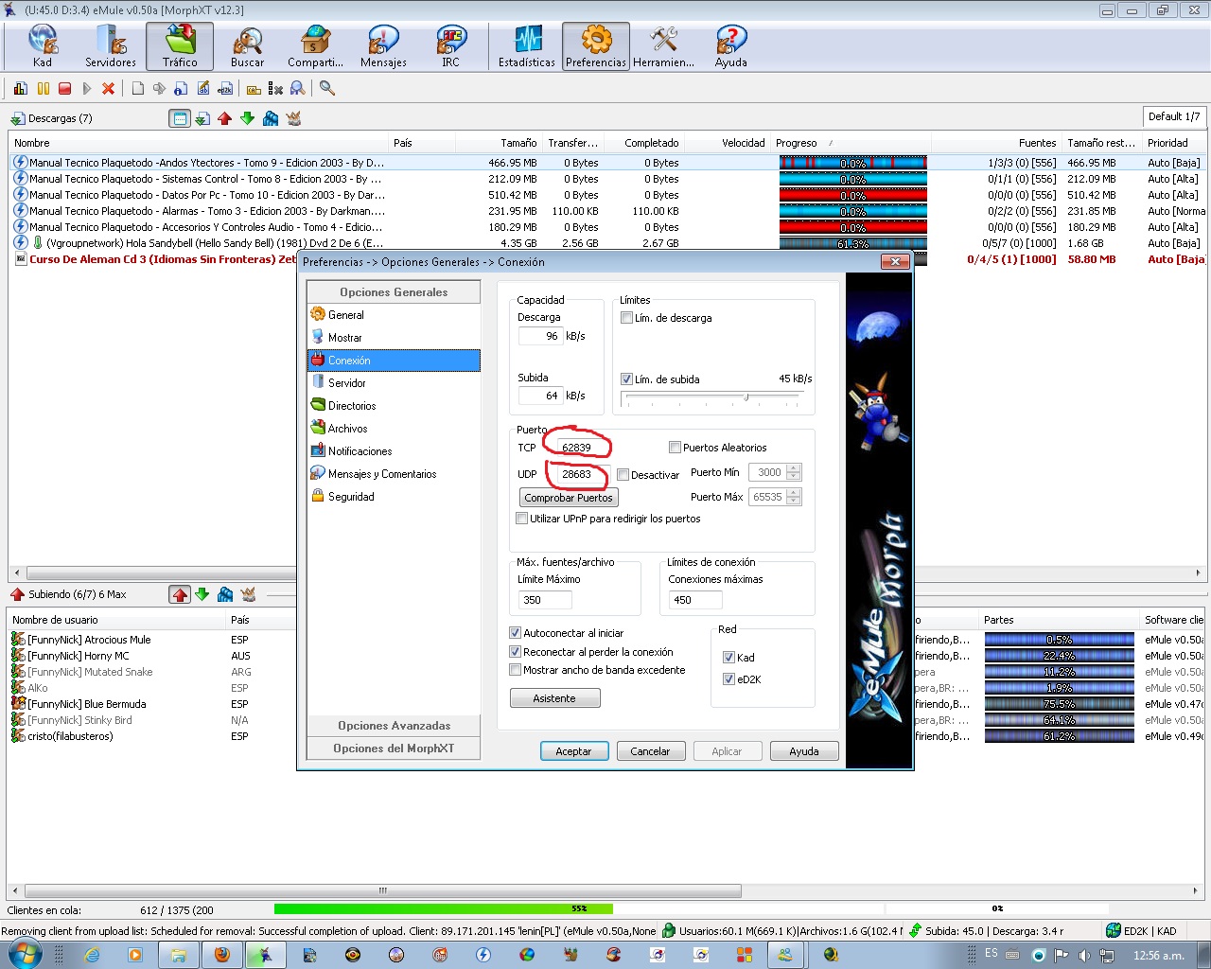This screenshot has height=969, width=1211.
Task: Click the pause downloads toolbar icon
Action: click(x=44, y=88)
